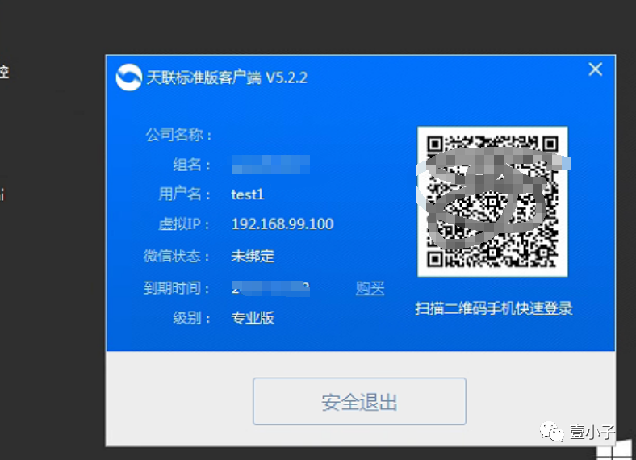Click the 微信状态 label
Viewport: 636px width, 460px height.
pyautogui.click(x=177, y=256)
